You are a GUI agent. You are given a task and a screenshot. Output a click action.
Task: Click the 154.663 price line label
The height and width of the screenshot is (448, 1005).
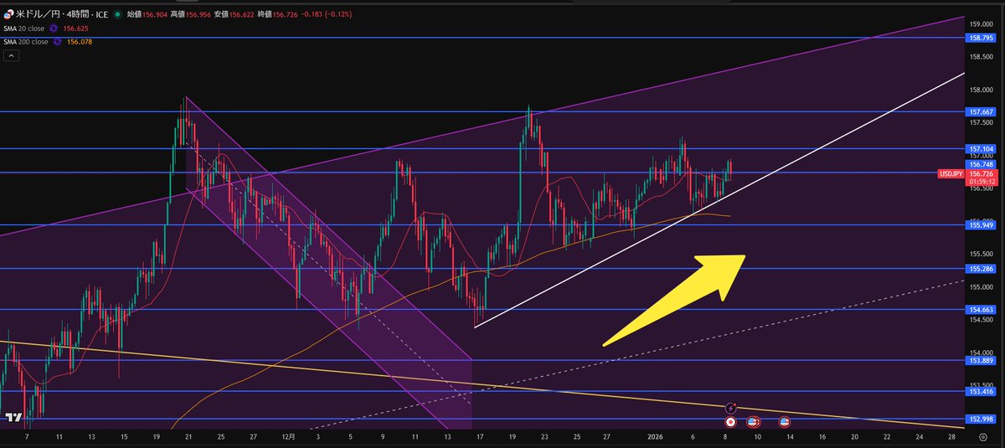[x=982, y=309]
